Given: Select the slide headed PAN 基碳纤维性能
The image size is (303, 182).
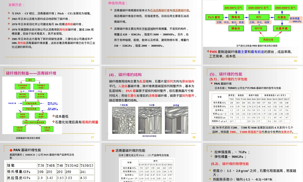Looking at the screenshot, I should tap(50, 163).
